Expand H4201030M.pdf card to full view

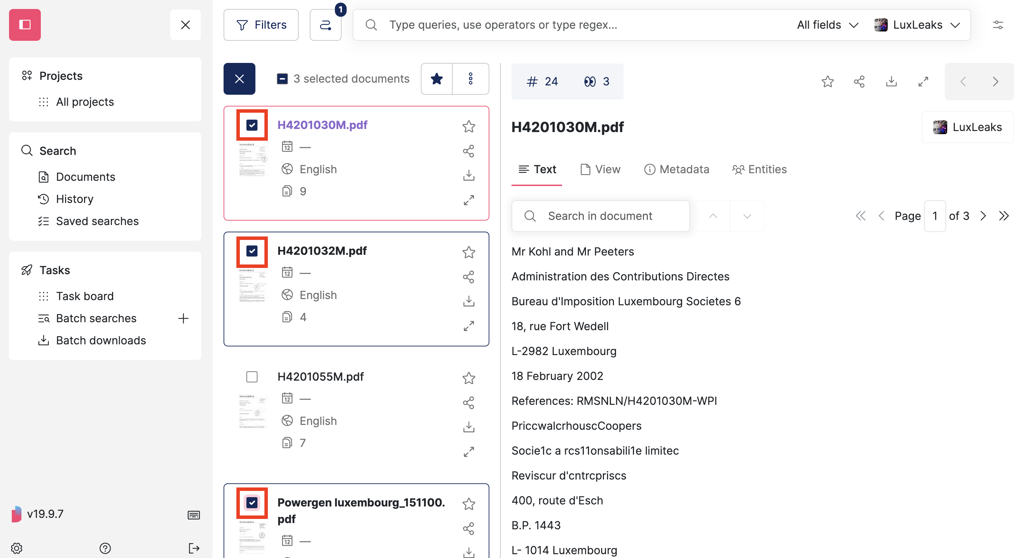pyautogui.click(x=469, y=200)
